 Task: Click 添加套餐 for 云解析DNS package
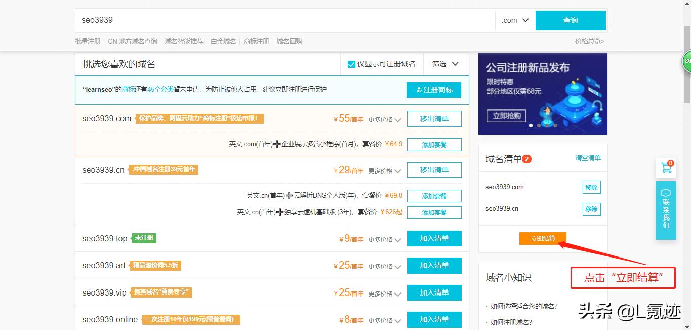pyautogui.click(x=433, y=195)
